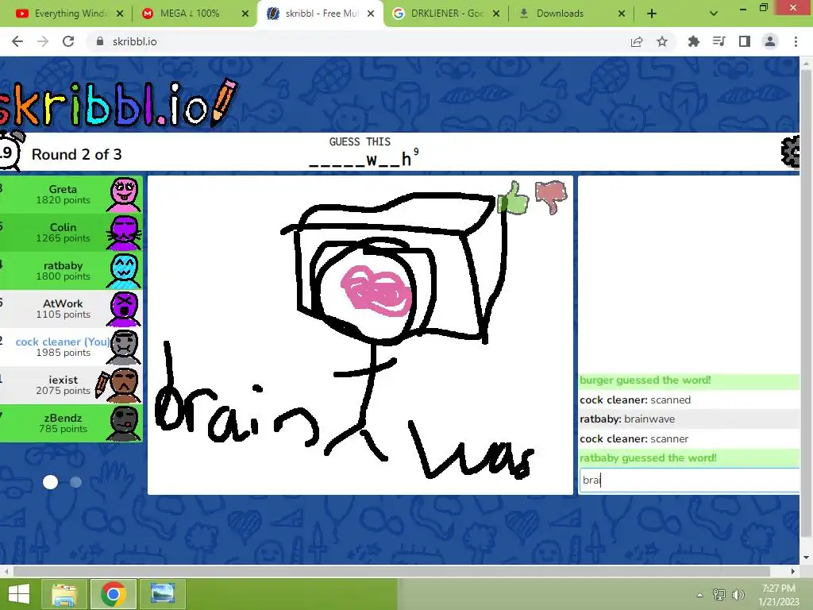
Task: Open the photo viewer taskbar app
Action: pyautogui.click(x=162, y=594)
